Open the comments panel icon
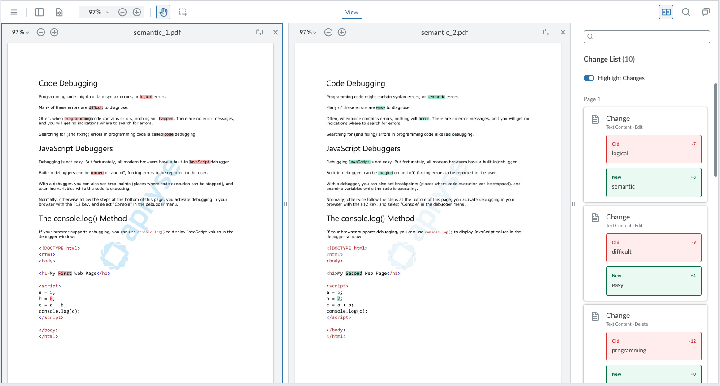Screen dimensions: 720x386 pos(706,12)
